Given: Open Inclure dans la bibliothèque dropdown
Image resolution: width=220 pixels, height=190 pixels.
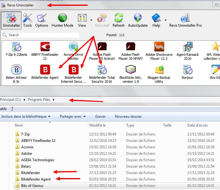Looking at the screenshot, I should click(x=26, y=116).
